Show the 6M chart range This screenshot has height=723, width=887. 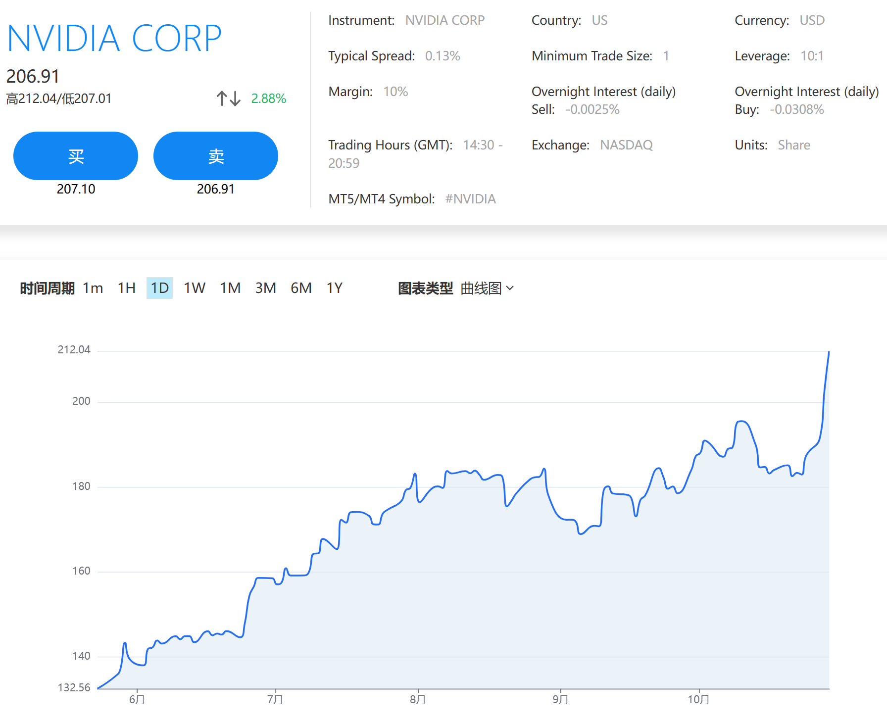[x=301, y=288]
